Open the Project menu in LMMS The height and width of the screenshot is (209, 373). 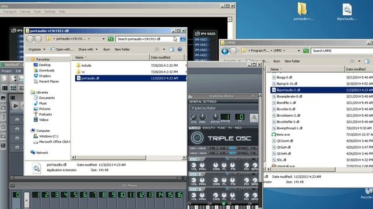click(6, 71)
